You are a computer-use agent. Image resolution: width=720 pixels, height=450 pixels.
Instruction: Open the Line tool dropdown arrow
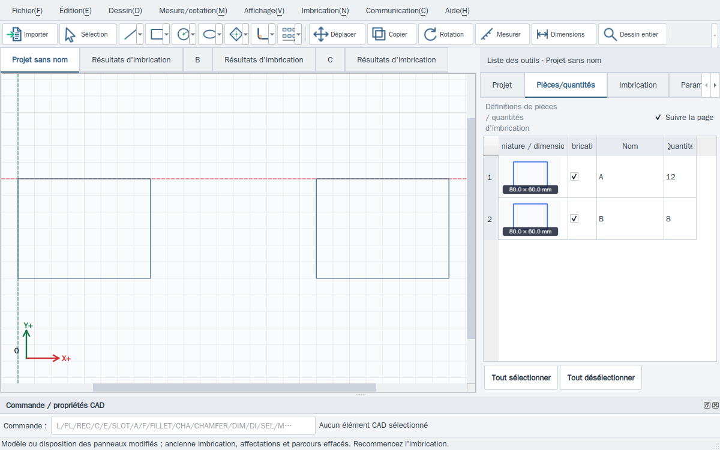tap(140, 34)
